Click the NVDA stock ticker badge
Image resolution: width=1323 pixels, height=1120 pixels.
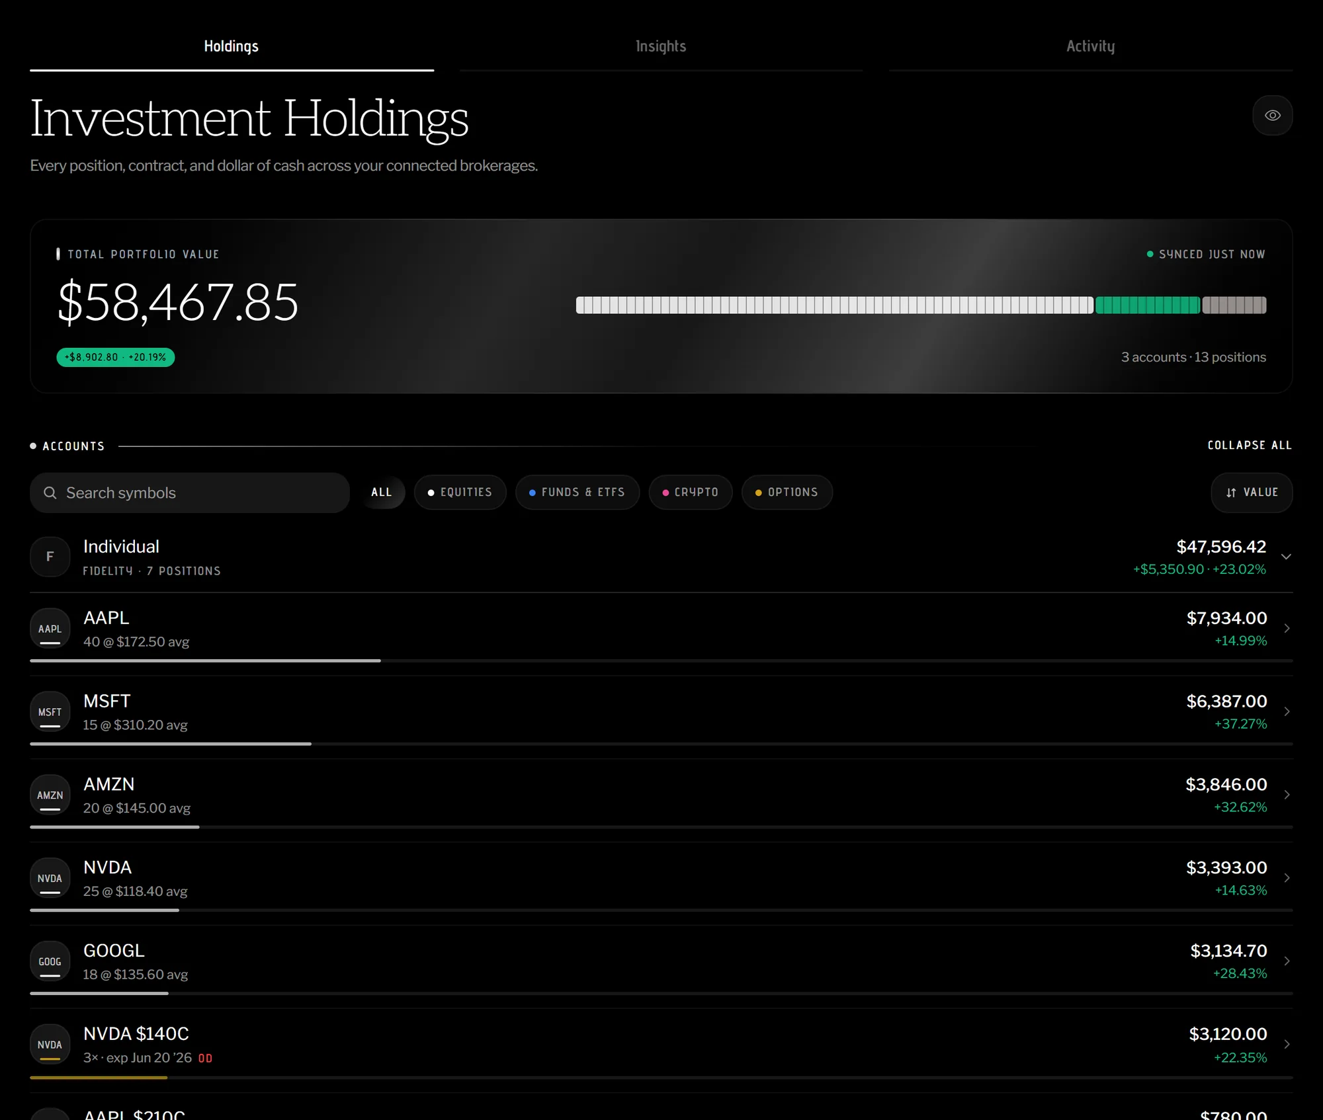point(50,878)
